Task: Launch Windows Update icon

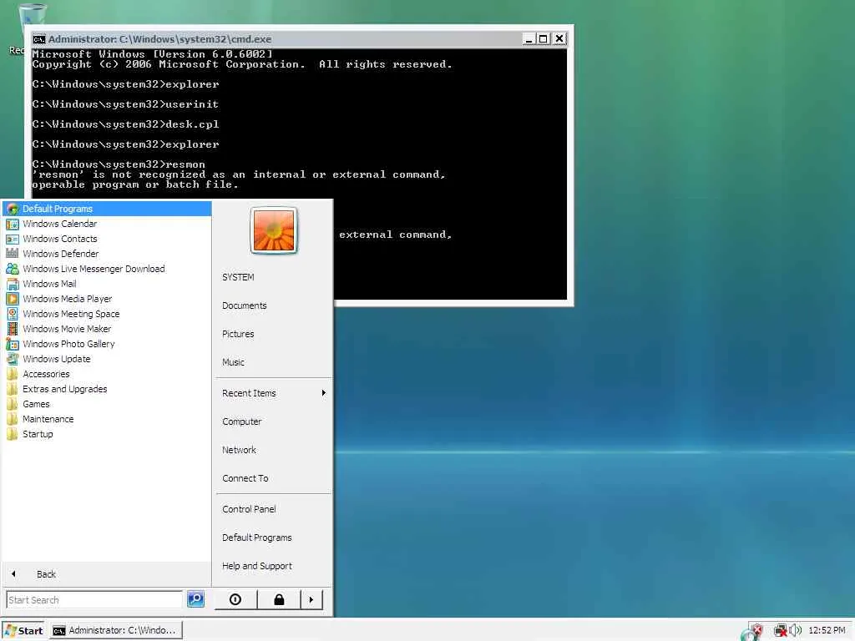Action: pos(12,359)
